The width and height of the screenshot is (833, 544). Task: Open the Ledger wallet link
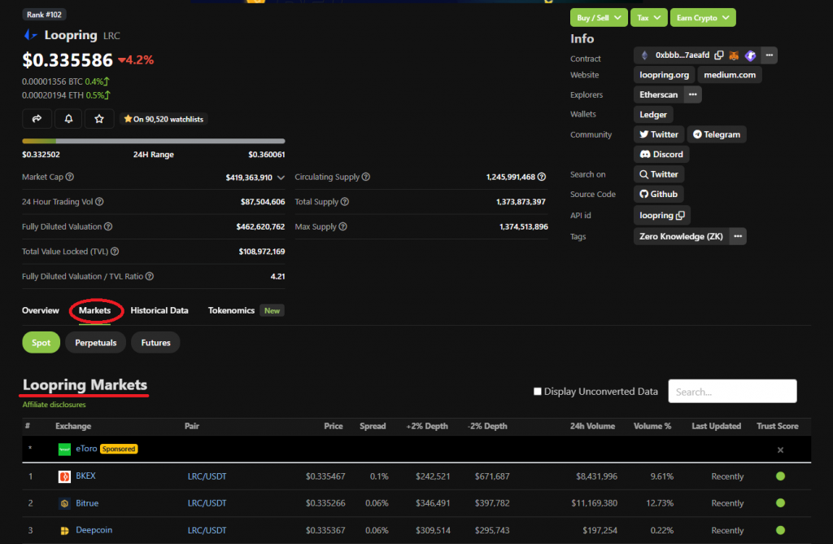[x=653, y=114]
